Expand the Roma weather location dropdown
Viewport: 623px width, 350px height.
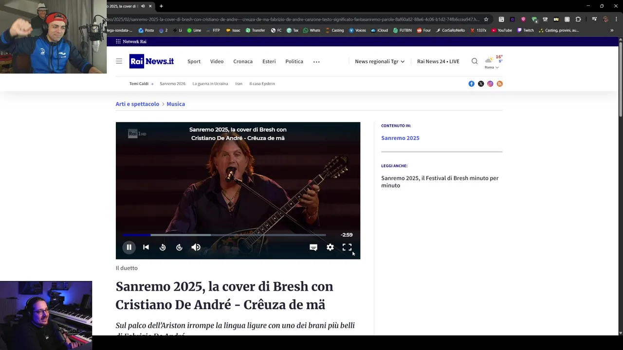491,68
